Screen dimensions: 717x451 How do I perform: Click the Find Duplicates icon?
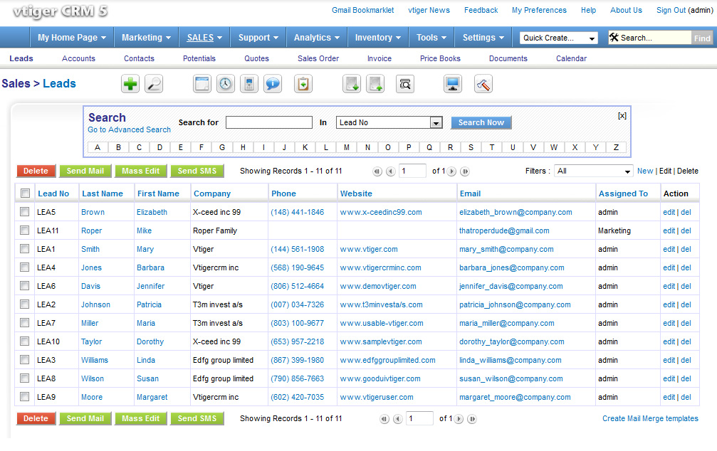click(405, 84)
